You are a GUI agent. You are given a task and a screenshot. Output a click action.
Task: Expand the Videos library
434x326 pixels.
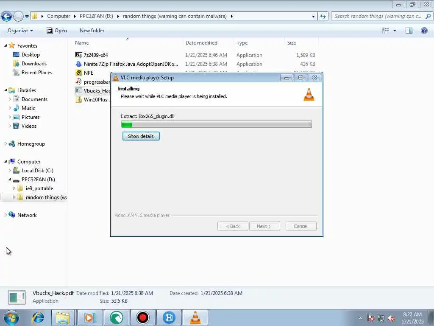pos(10,126)
